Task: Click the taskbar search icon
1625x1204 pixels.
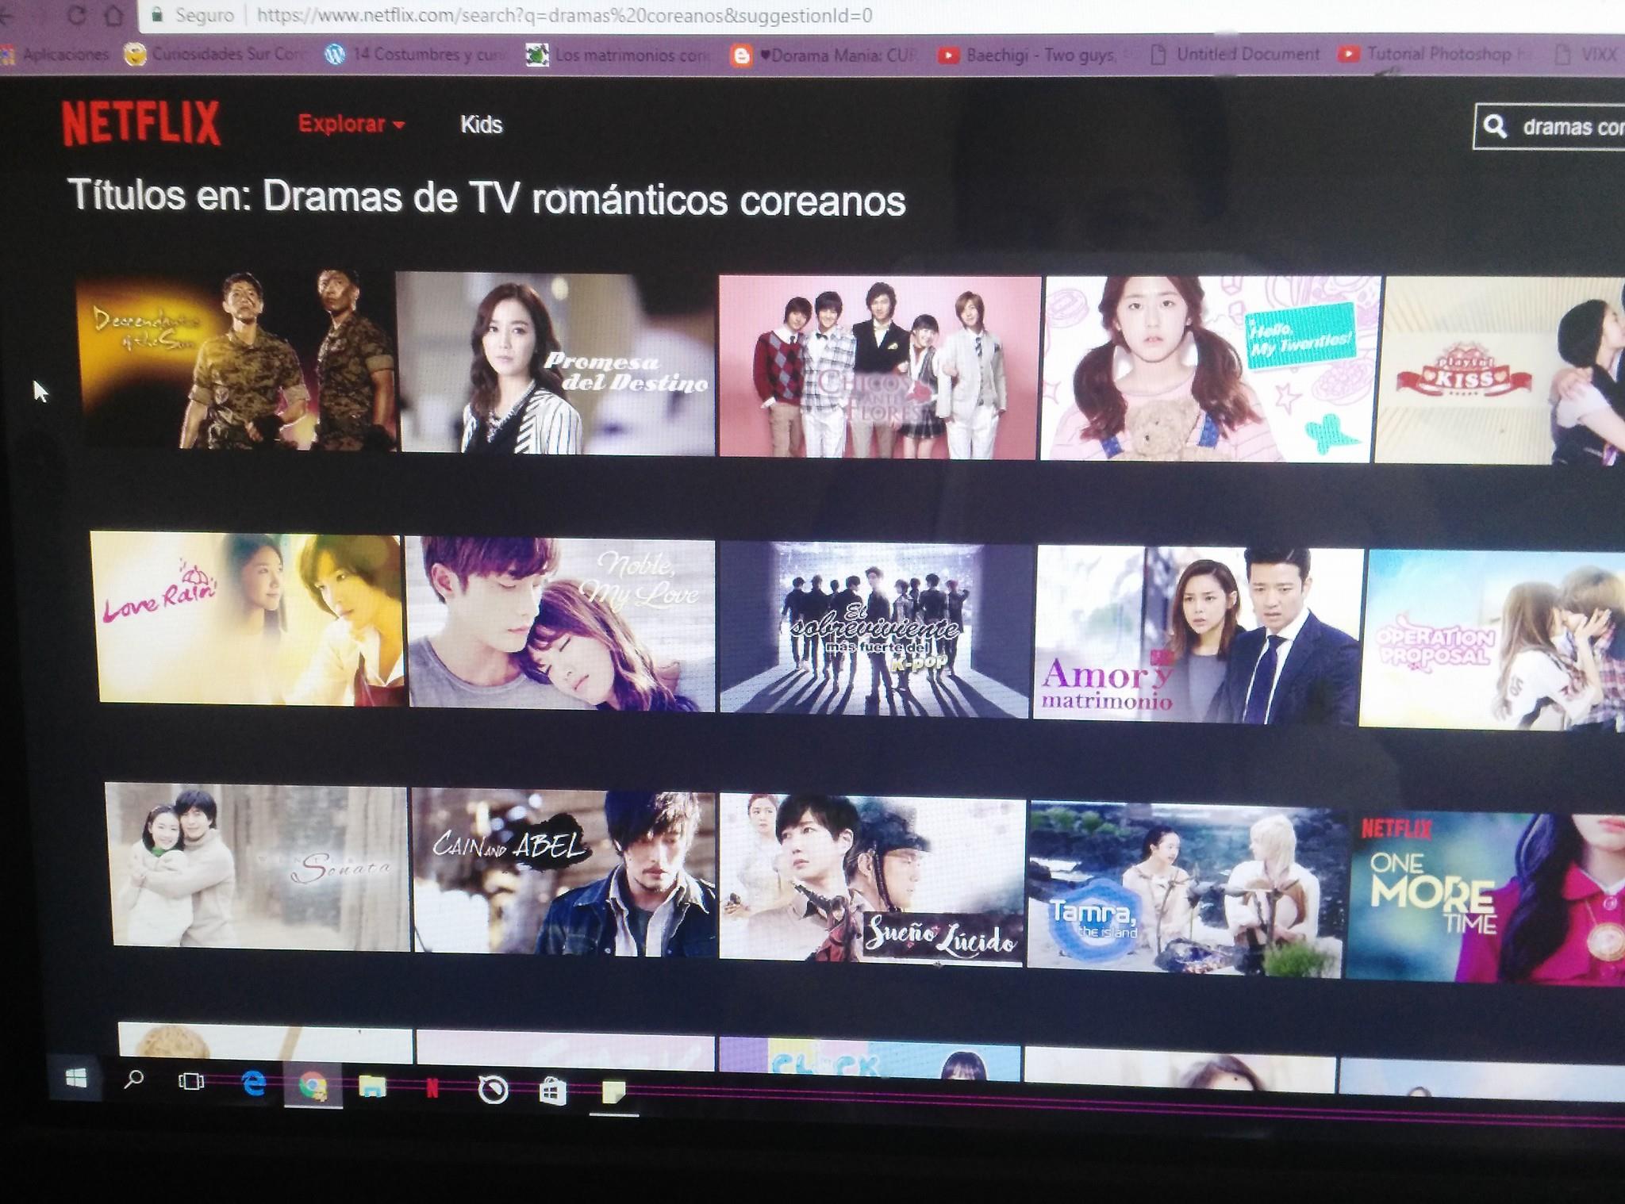Action: pos(134,1079)
